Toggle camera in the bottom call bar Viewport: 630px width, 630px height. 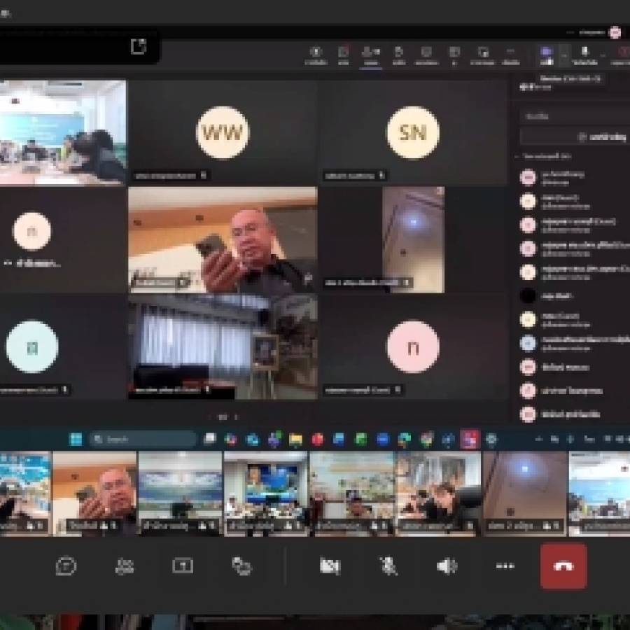coord(330,566)
